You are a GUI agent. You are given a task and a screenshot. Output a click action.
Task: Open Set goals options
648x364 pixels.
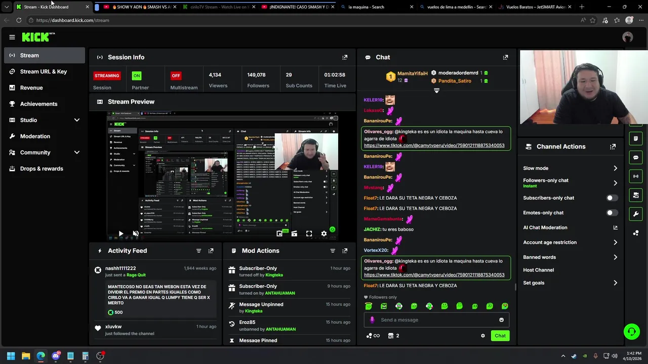pyautogui.click(x=571, y=283)
